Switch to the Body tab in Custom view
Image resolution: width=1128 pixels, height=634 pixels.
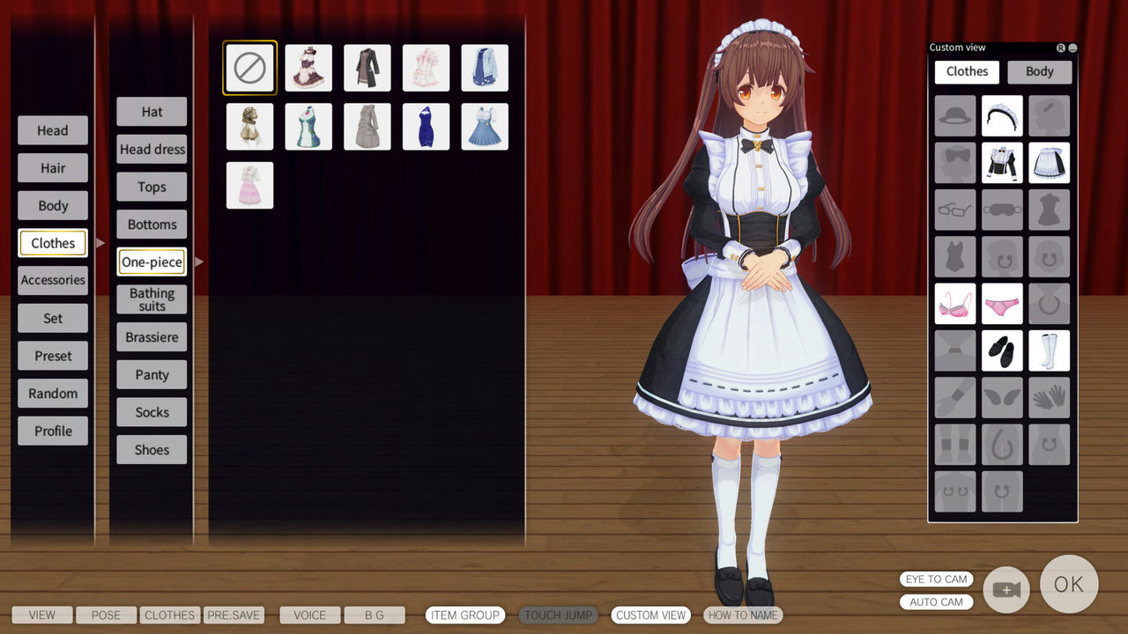[x=1039, y=71]
